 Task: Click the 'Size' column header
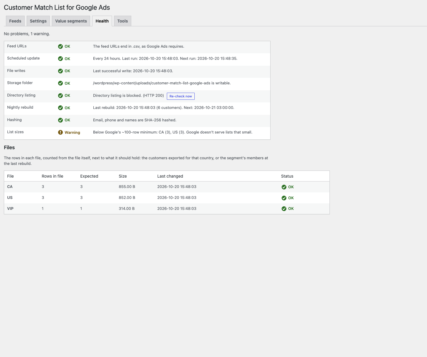pyautogui.click(x=123, y=176)
